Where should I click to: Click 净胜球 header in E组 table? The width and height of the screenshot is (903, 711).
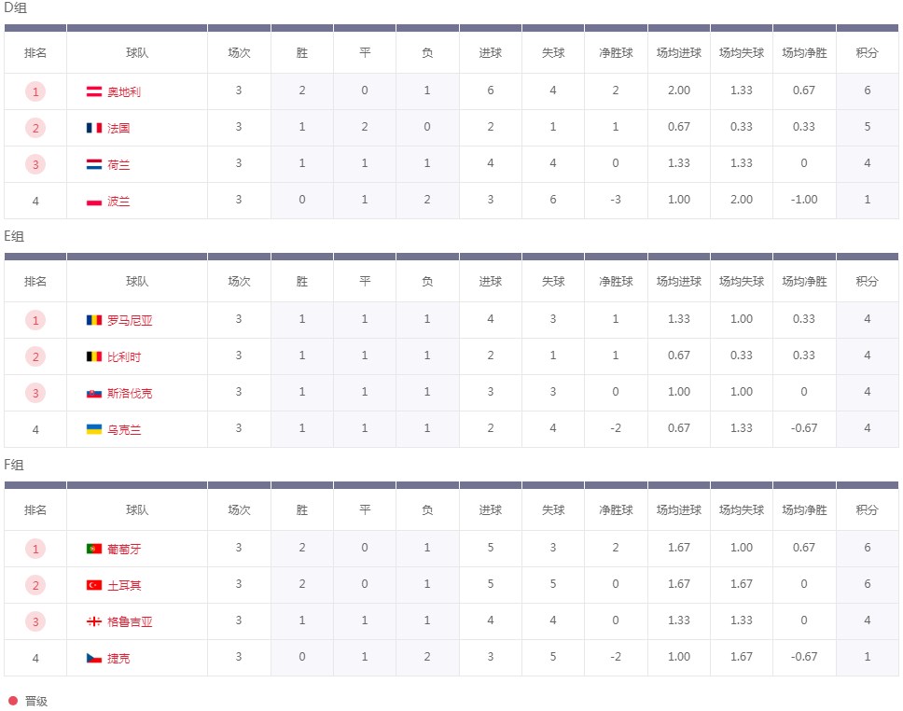(616, 281)
